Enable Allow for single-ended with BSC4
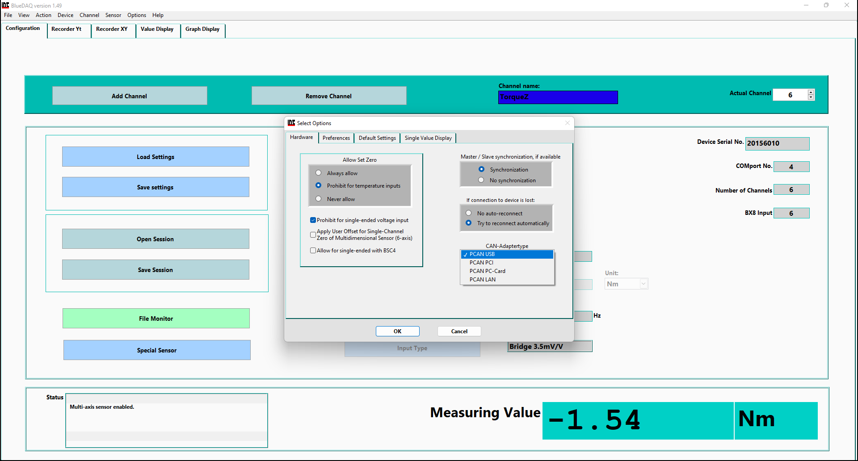The image size is (858, 461). [313, 251]
